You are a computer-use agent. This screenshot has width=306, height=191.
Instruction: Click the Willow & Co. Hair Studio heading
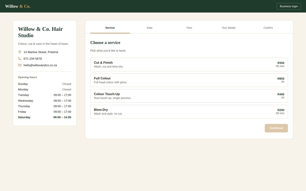(x=40, y=32)
